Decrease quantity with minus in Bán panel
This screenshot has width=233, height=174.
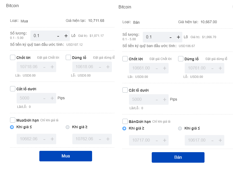coord(170,37)
